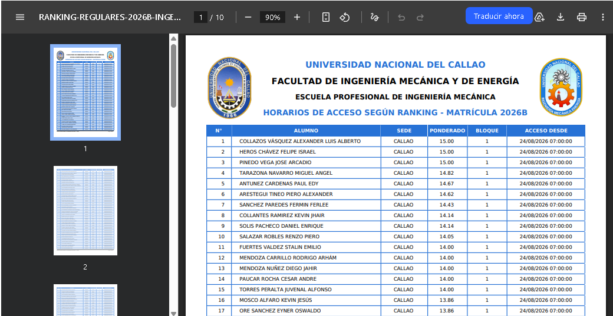Click TORRES PERALTA JUVENAL ALFONSO
The image size is (613, 316).
click(285, 289)
